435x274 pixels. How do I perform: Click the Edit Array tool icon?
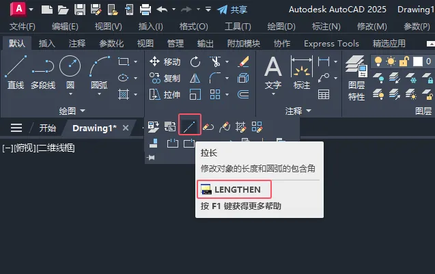tap(257, 127)
